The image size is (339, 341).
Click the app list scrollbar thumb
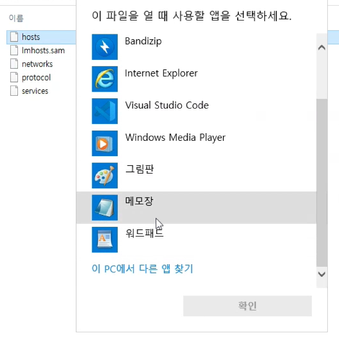(322, 183)
